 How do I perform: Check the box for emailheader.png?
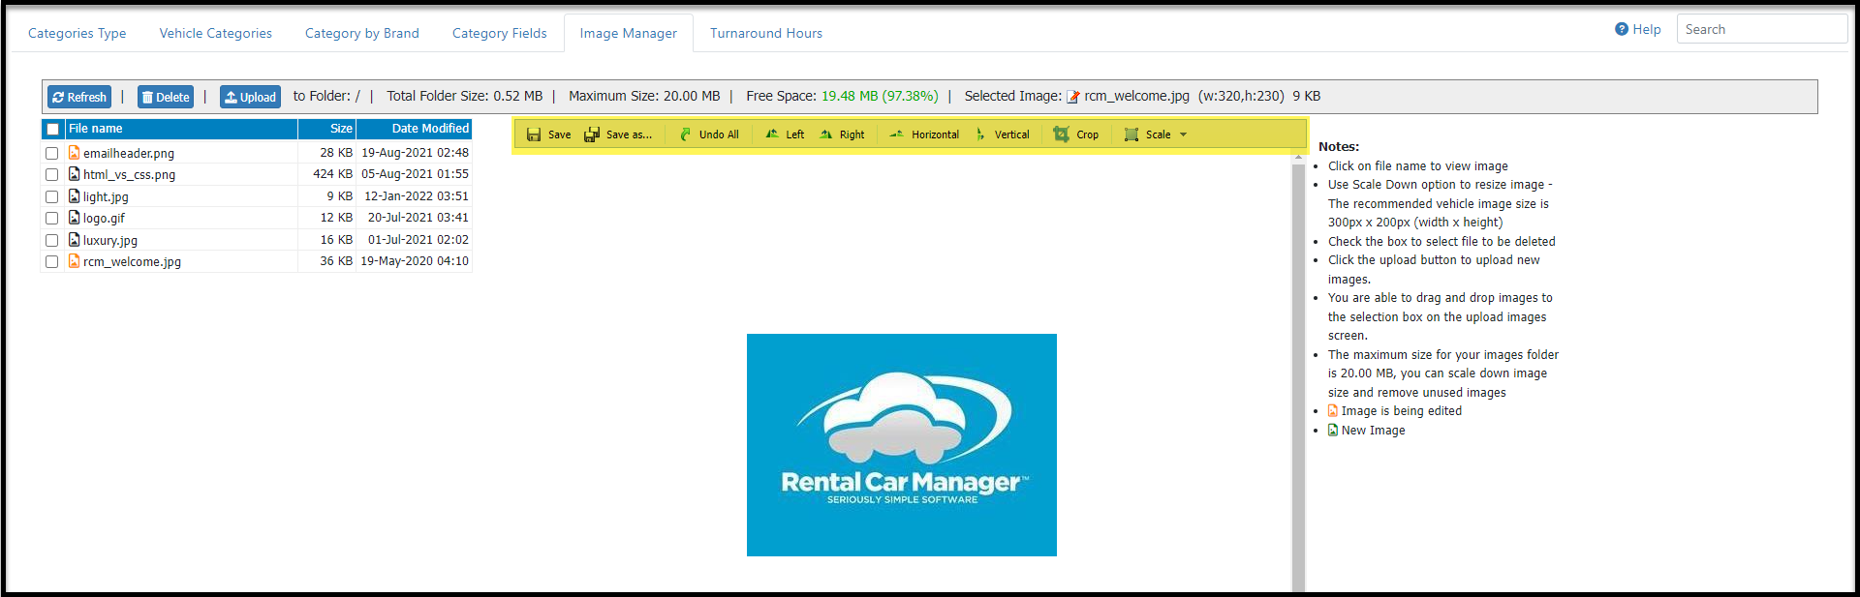point(52,153)
